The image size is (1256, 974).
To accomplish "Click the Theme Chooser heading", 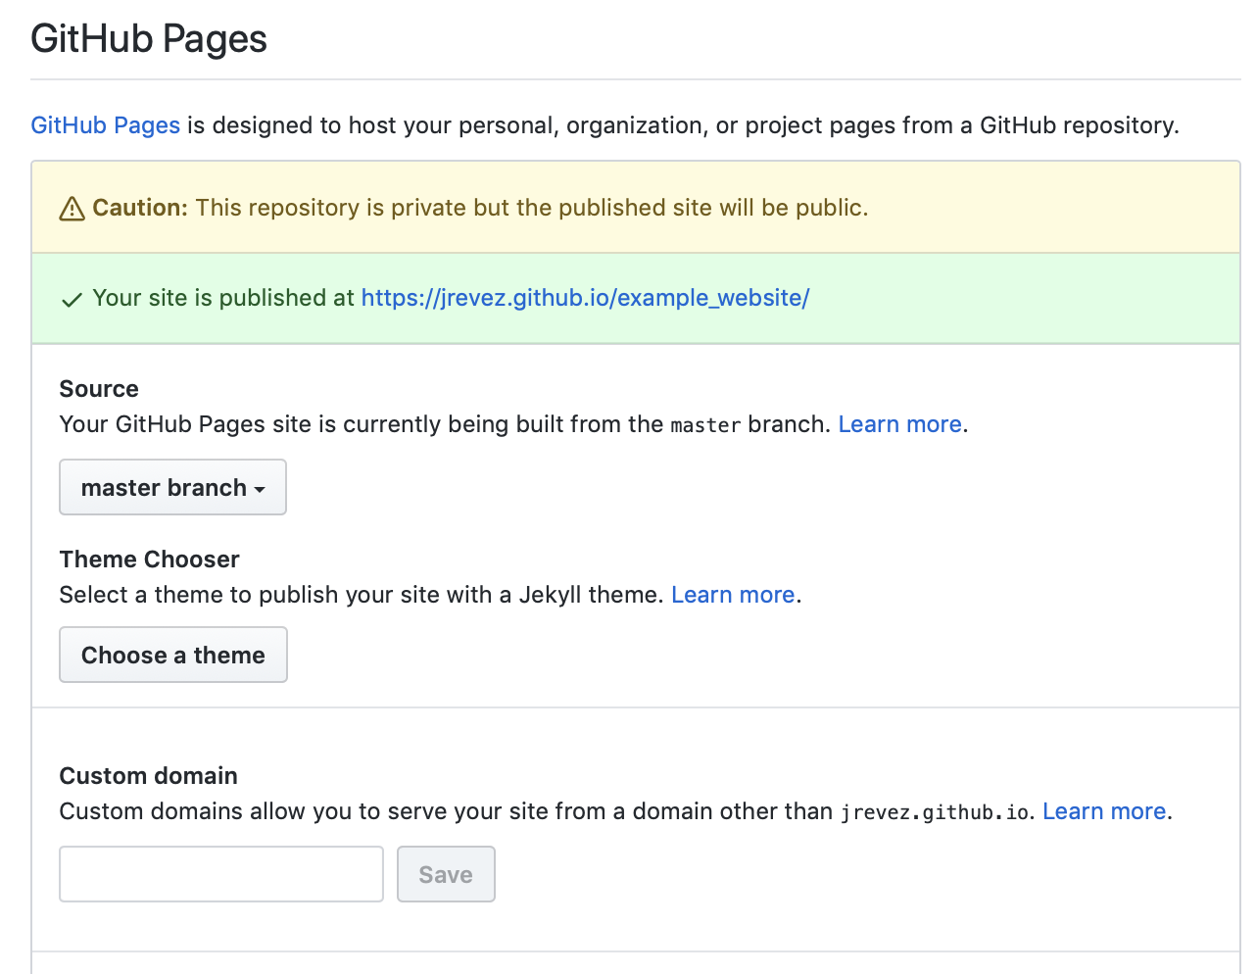I will 150,560.
